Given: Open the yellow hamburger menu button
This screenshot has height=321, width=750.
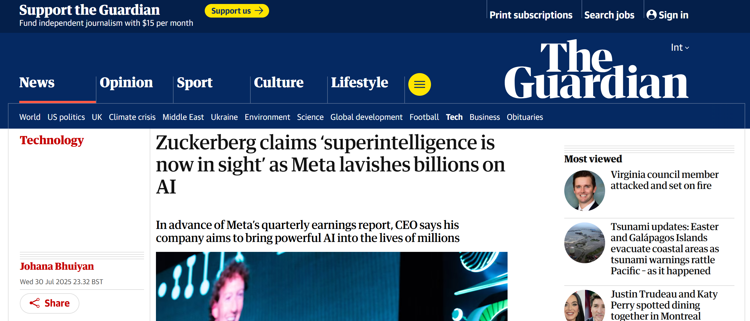Looking at the screenshot, I should pyautogui.click(x=419, y=84).
